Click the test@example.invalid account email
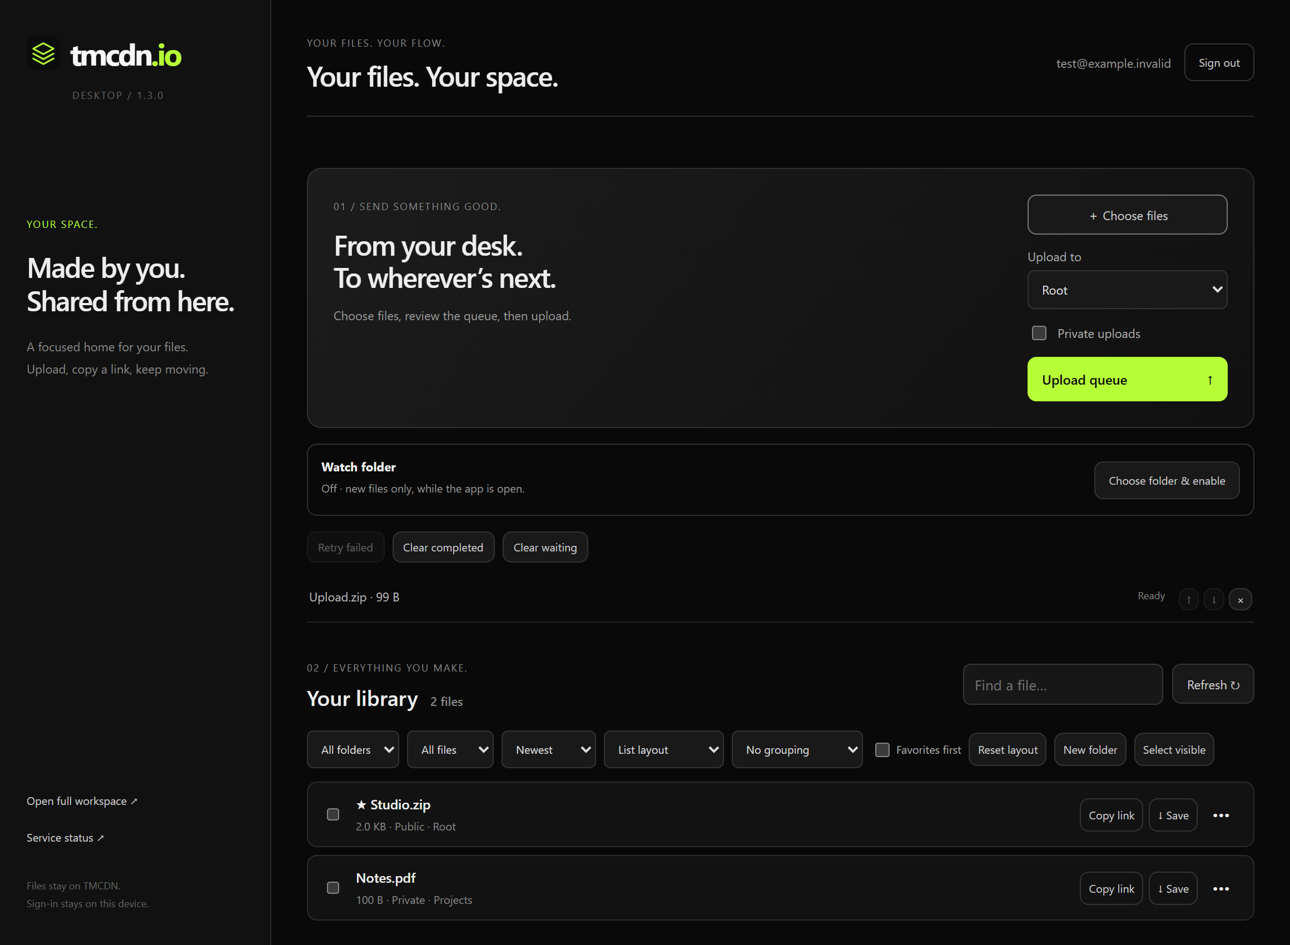 (x=1113, y=63)
